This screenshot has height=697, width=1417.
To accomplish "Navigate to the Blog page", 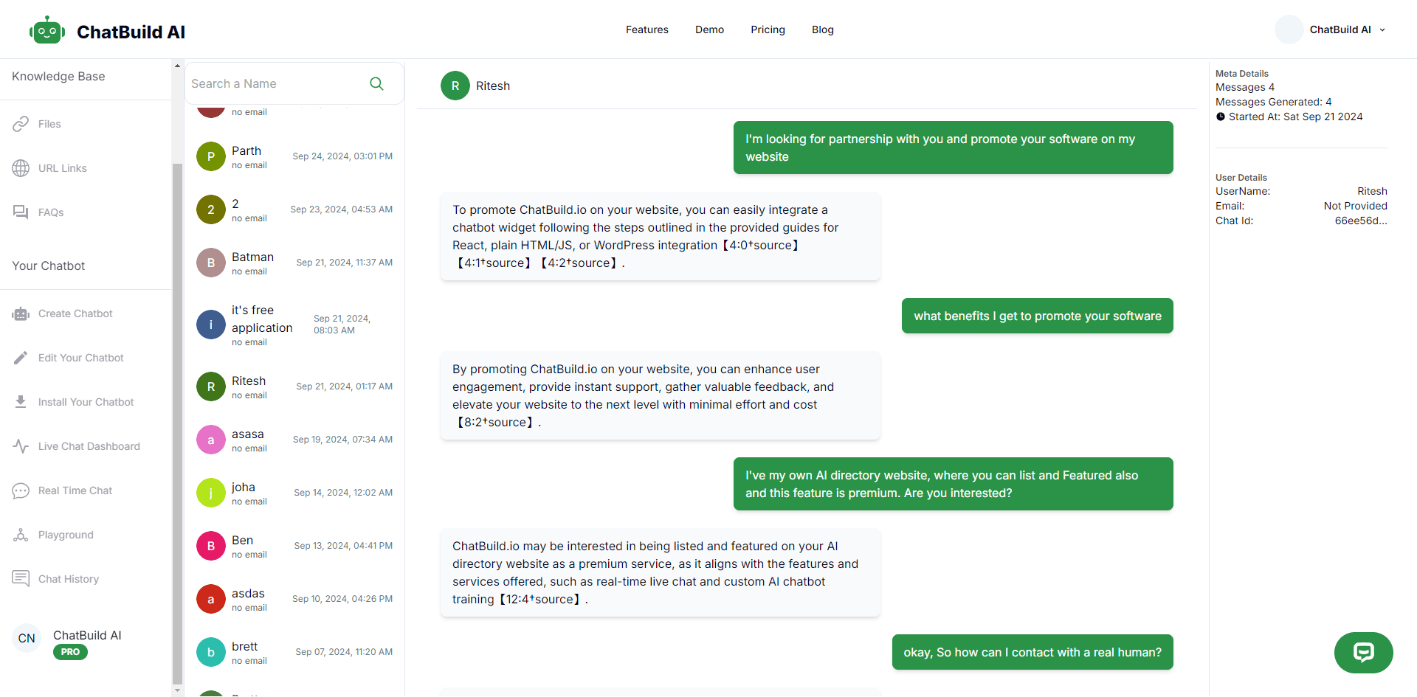I will pos(822,30).
